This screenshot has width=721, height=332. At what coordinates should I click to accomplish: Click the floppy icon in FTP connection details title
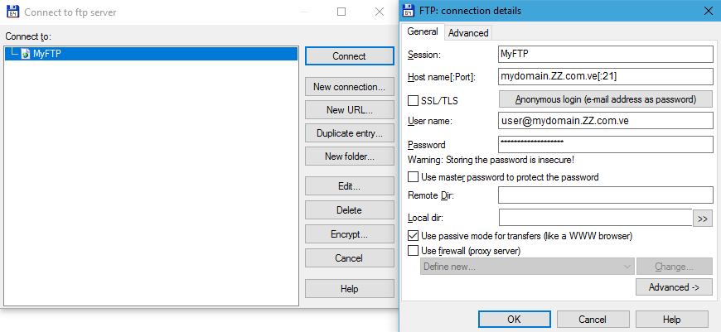408,11
